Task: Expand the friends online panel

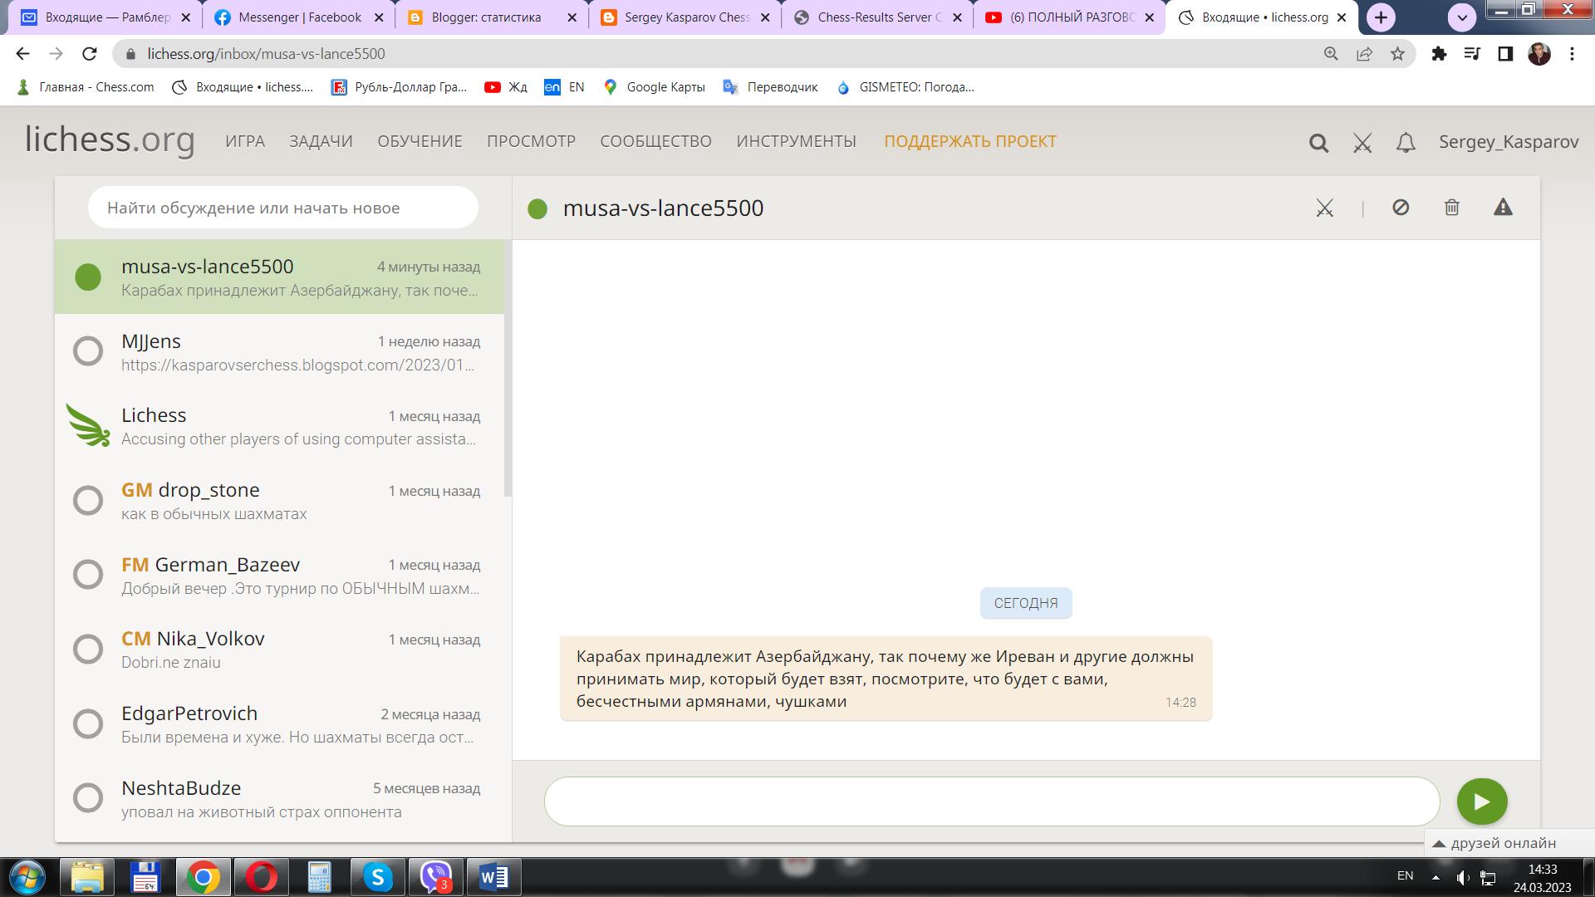Action: click(x=1495, y=843)
